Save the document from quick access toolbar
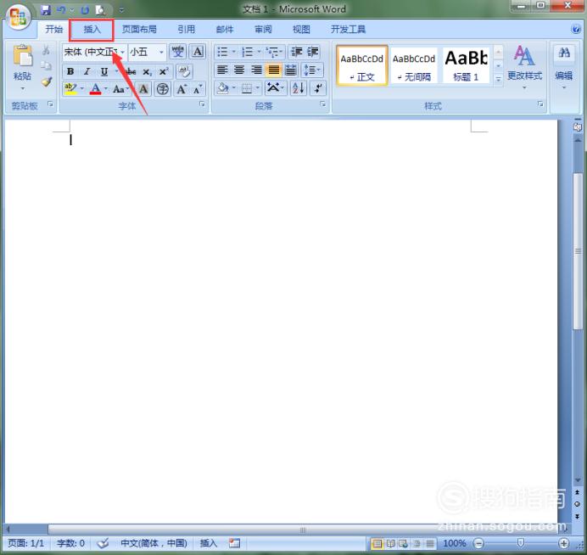587x555 pixels. pyautogui.click(x=46, y=9)
